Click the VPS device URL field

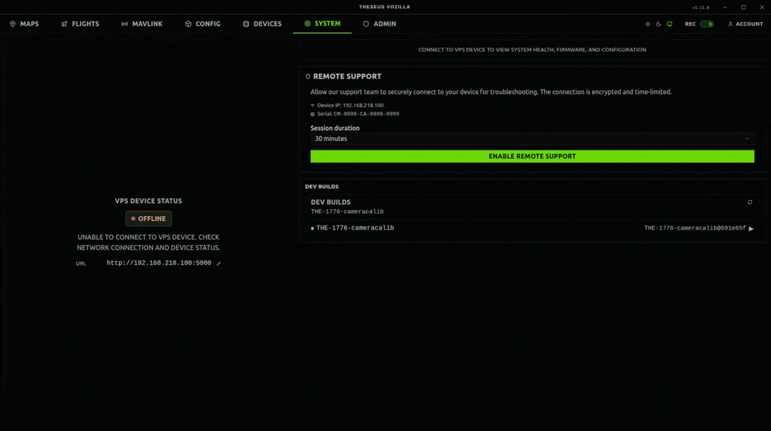159,263
